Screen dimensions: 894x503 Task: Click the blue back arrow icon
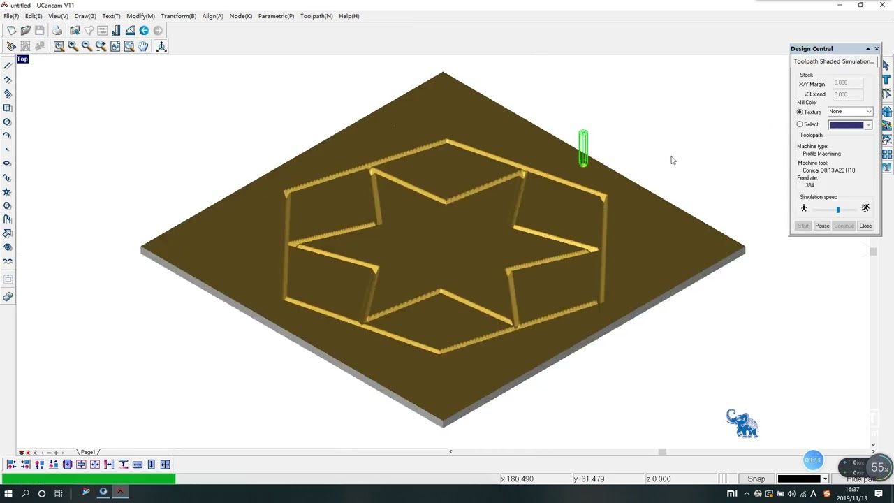[144, 30]
